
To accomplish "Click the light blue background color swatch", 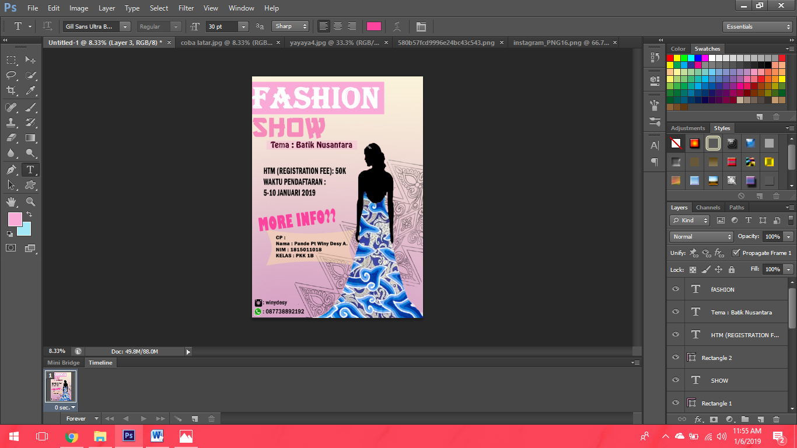I will 26,230.
